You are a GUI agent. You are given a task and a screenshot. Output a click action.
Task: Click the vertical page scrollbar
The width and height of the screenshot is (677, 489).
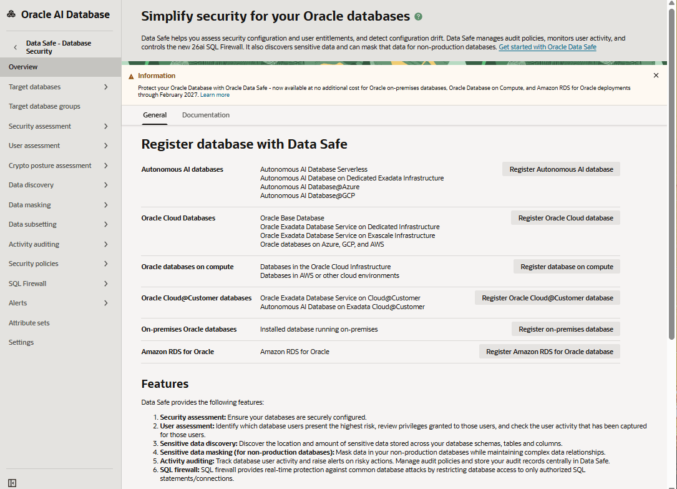coord(671,173)
